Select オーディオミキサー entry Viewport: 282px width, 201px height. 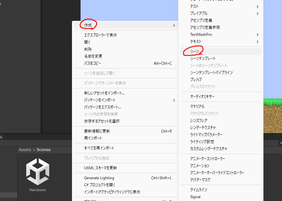tap(221, 97)
